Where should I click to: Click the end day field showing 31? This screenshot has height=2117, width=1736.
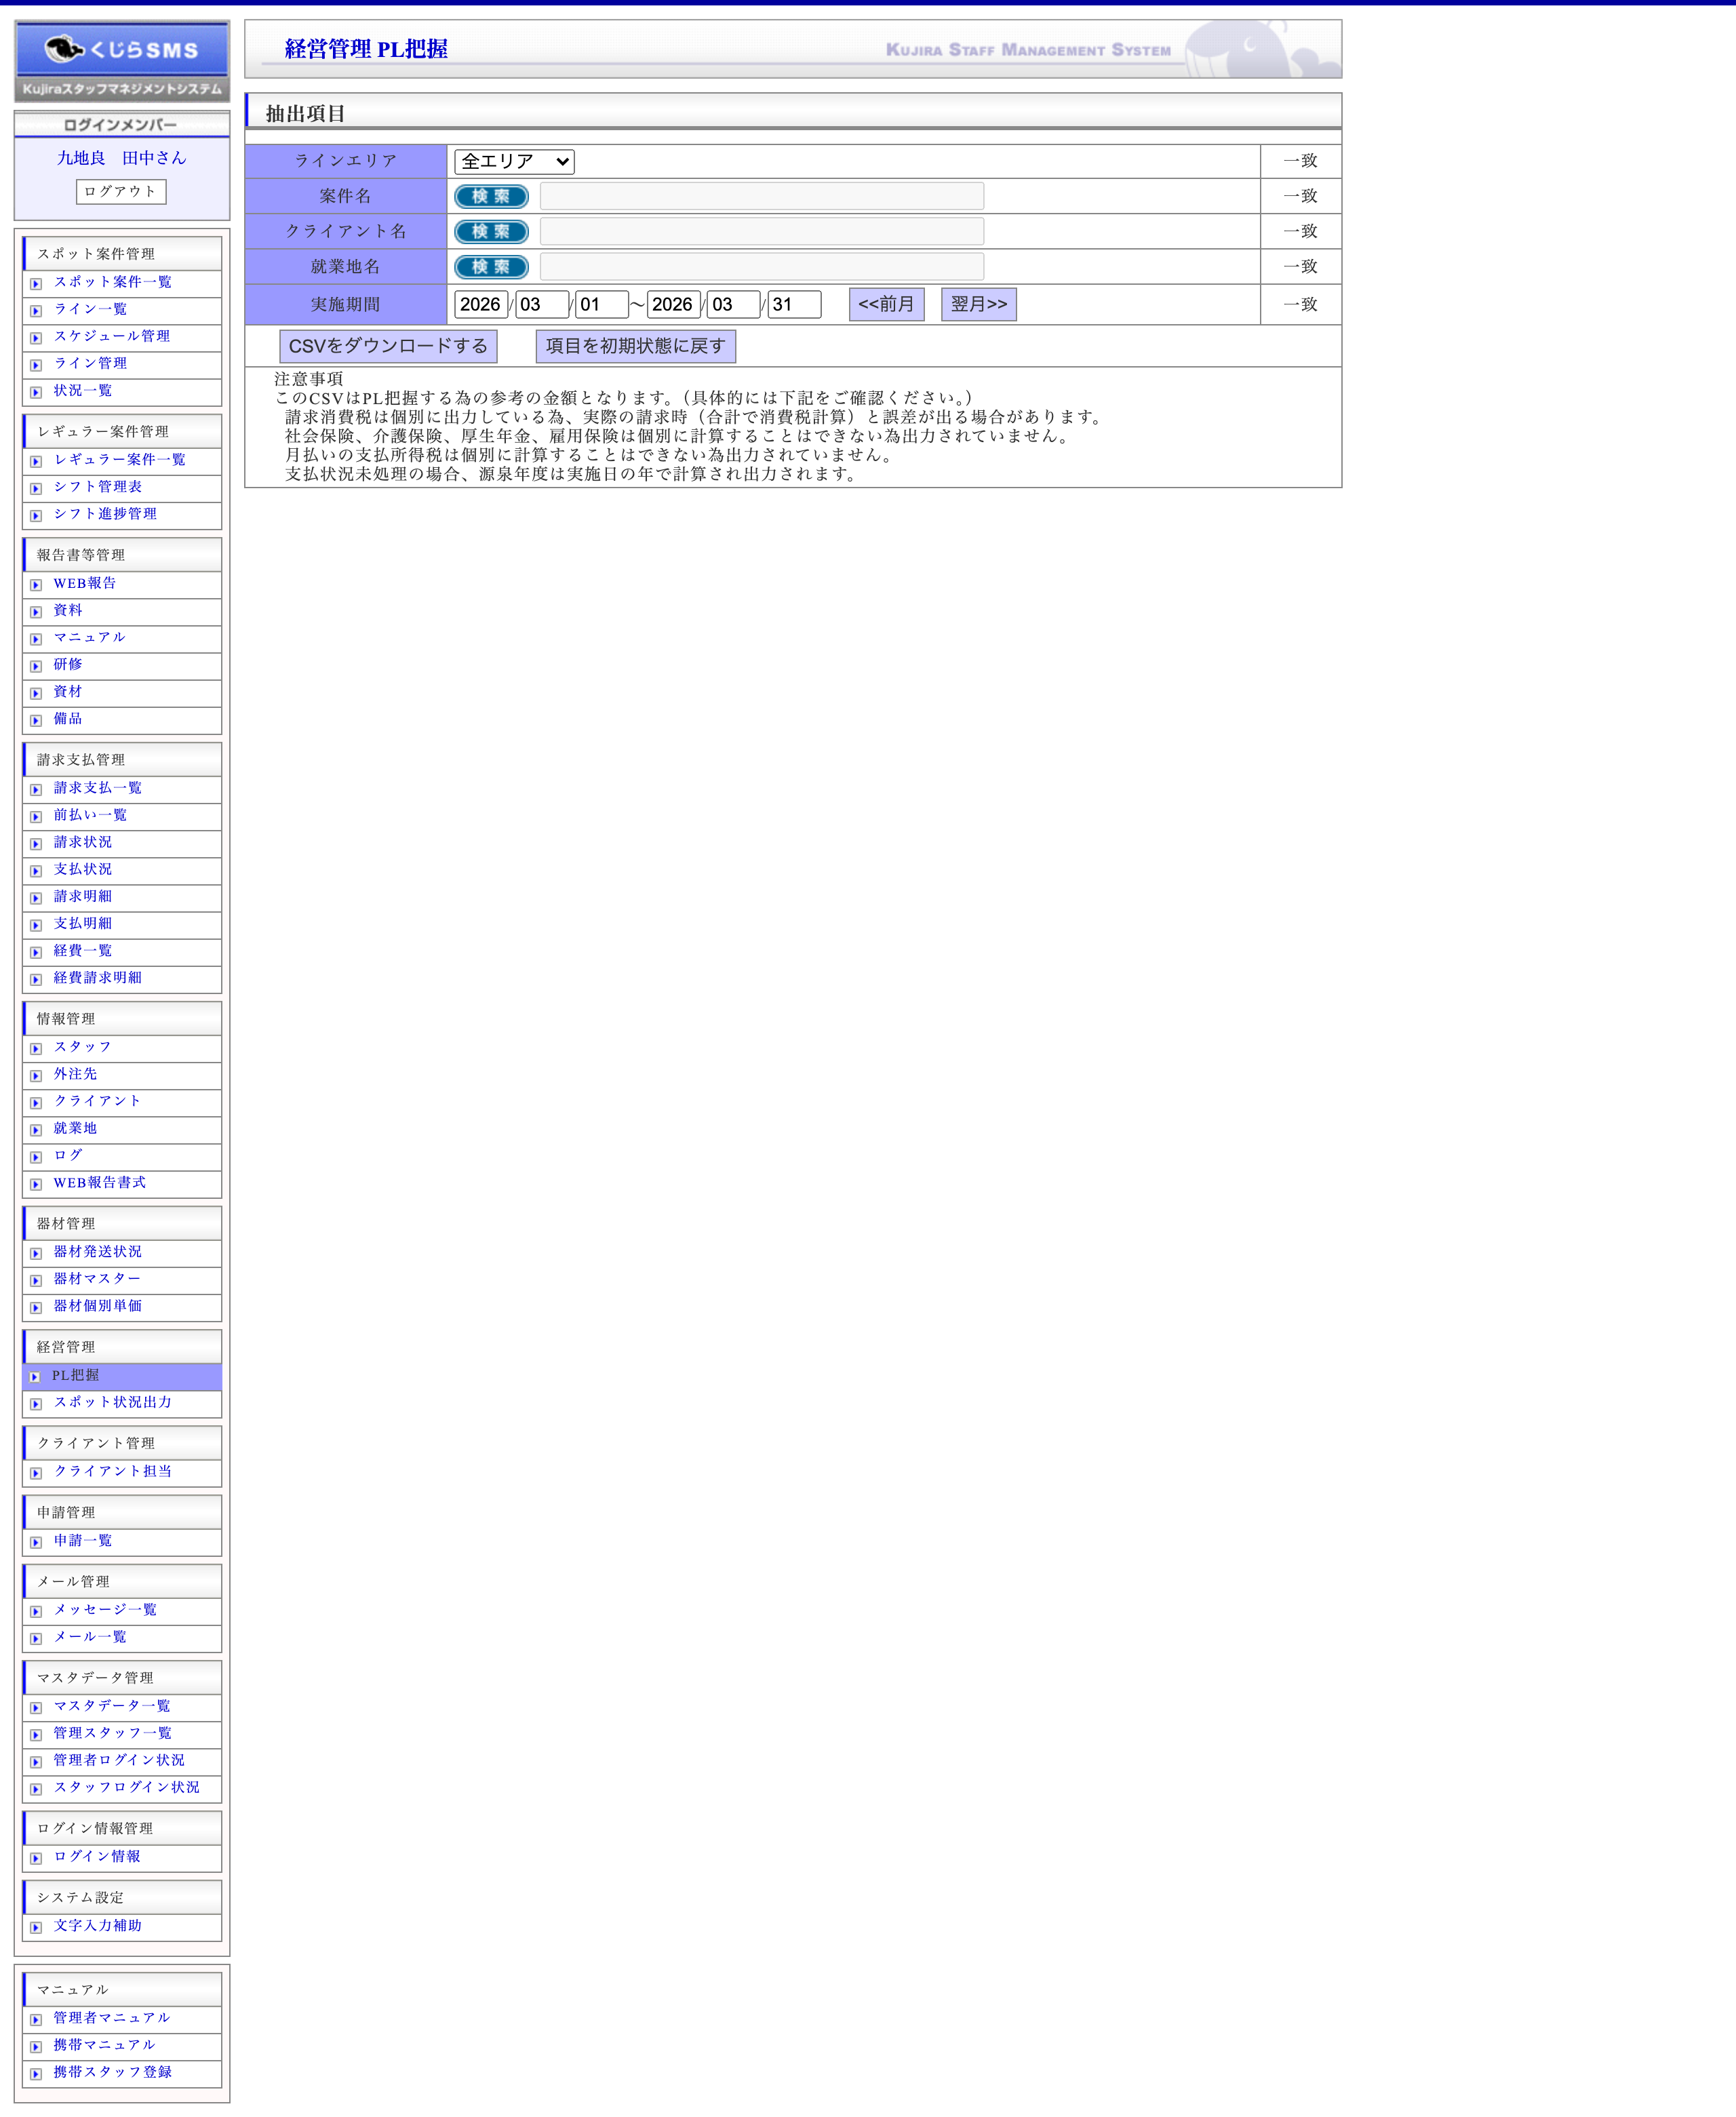tap(794, 304)
